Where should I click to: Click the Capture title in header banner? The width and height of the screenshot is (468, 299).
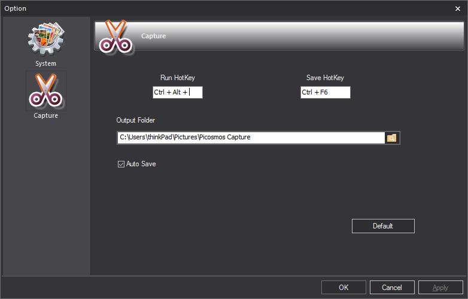(154, 36)
